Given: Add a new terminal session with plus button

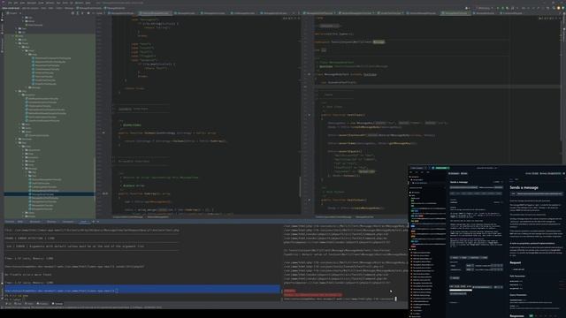Looking at the screenshot, I should 94,222.
